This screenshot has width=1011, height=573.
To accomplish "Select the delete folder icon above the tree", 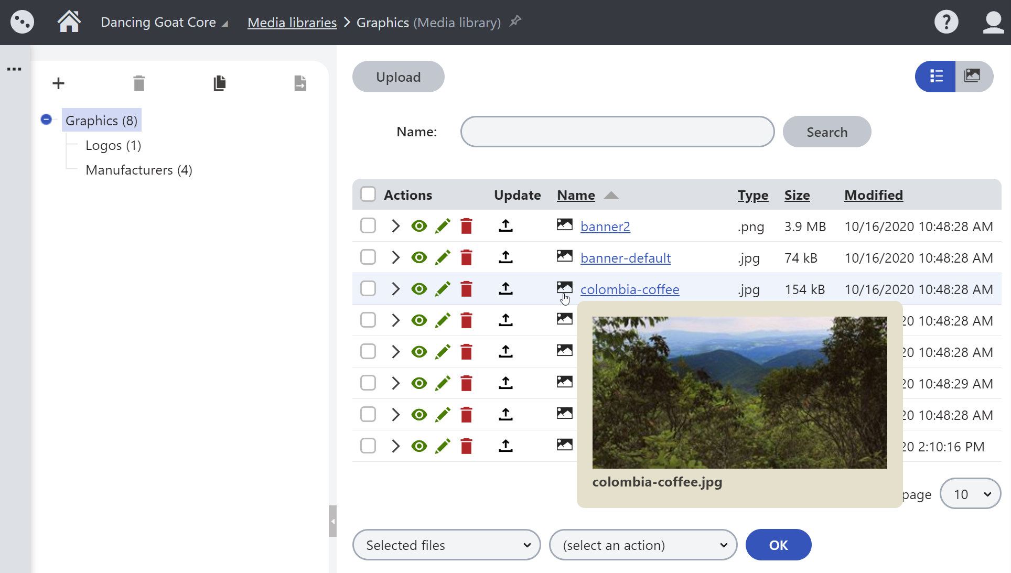I will (x=138, y=83).
